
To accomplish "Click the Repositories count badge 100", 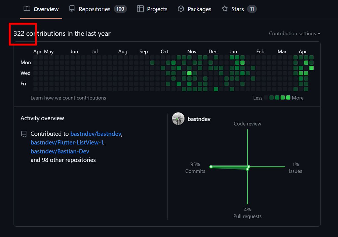I will (120, 9).
